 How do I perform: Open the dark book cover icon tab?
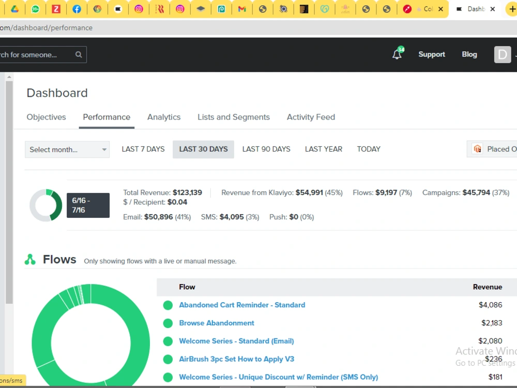304,9
